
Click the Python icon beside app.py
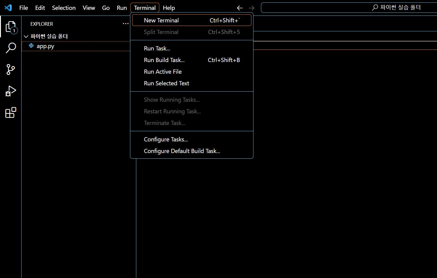31,46
